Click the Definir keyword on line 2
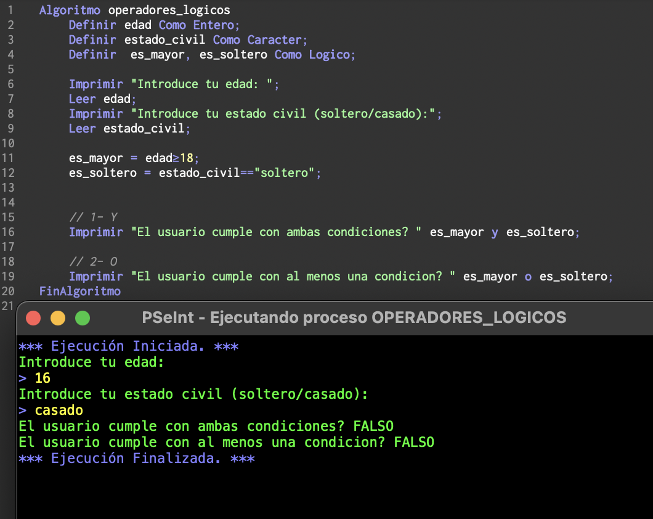Viewport: 653px width, 519px height. point(92,25)
